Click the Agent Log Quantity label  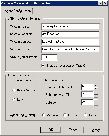23,115
